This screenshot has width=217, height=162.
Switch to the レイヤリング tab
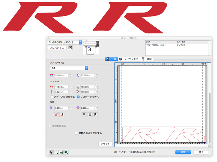click(x=129, y=59)
